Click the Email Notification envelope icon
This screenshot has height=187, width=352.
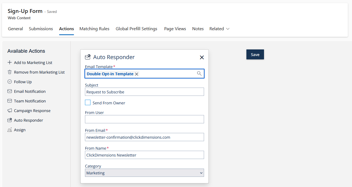pyautogui.click(x=10, y=91)
